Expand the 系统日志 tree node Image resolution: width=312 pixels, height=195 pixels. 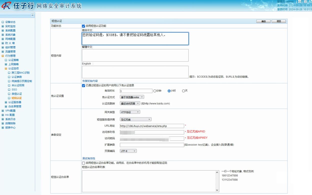point(3,119)
